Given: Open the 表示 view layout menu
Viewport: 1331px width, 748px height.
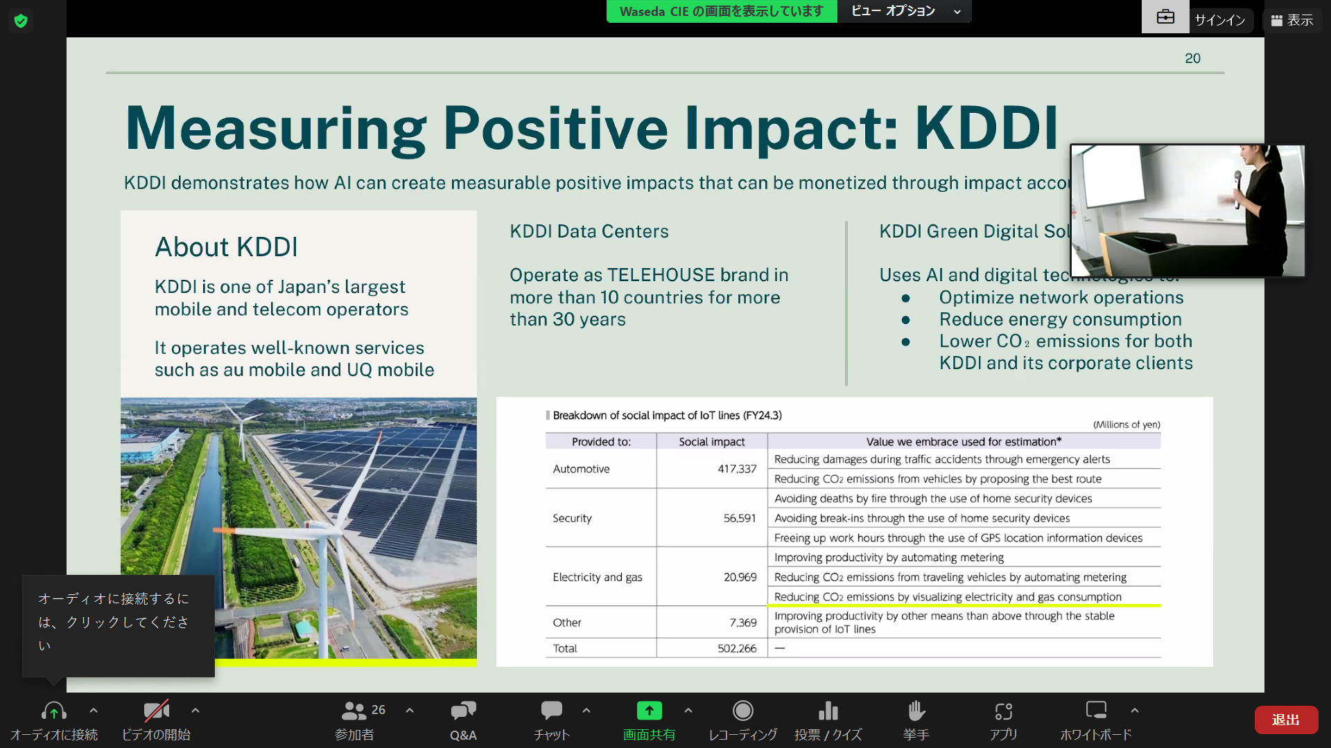Looking at the screenshot, I should pyautogui.click(x=1292, y=20).
